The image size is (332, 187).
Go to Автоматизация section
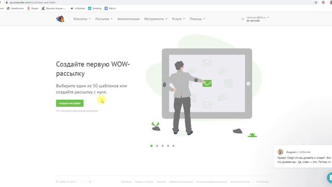pos(128,19)
